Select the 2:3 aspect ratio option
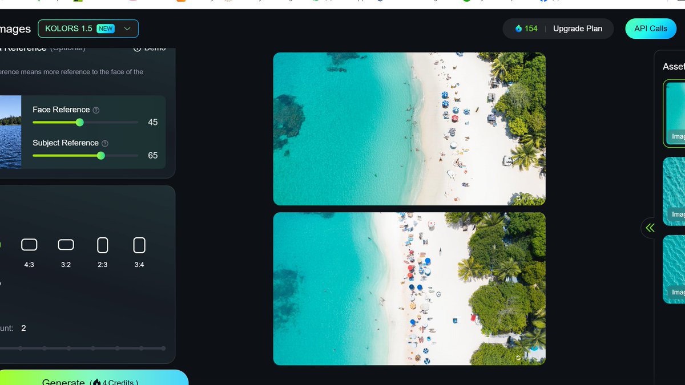 [103, 252]
